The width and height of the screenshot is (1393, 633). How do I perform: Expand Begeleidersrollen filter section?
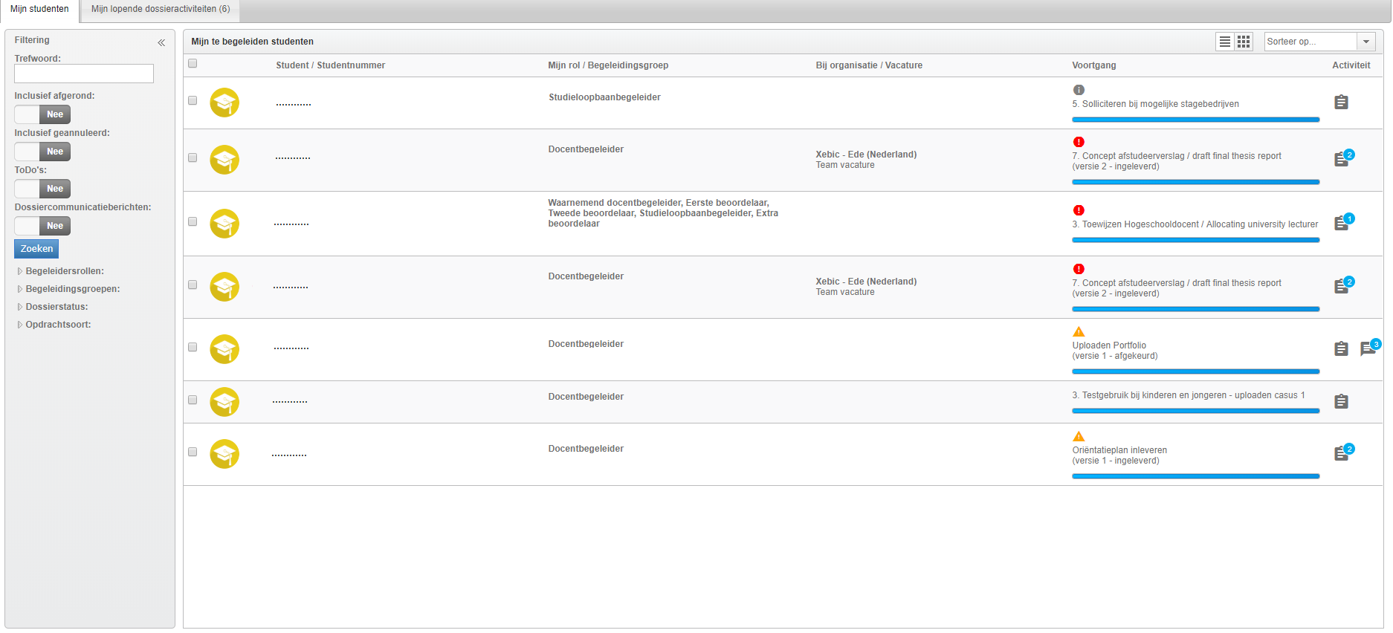tap(61, 271)
